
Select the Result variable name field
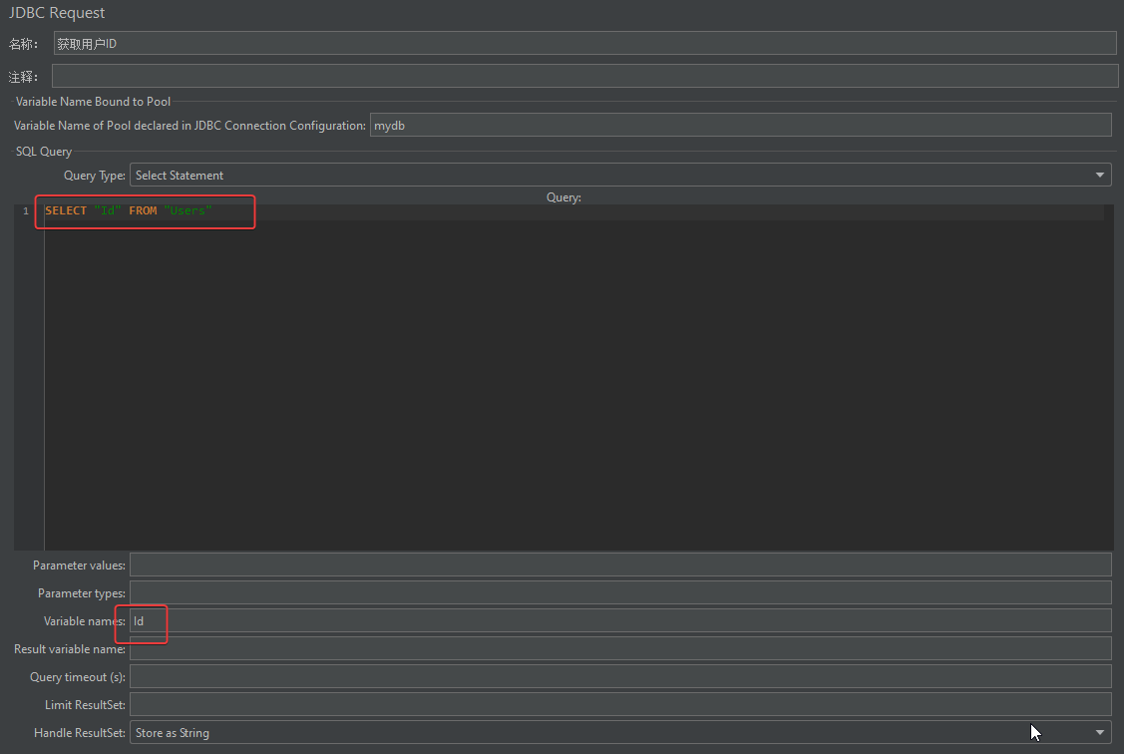[619, 649]
